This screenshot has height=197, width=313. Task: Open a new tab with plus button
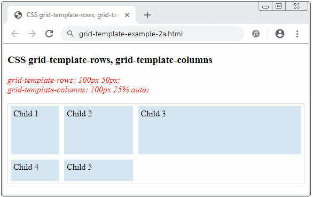[x=147, y=15]
